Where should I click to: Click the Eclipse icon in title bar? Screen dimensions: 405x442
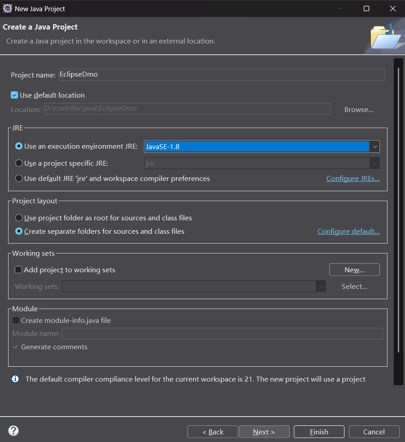(x=7, y=9)
